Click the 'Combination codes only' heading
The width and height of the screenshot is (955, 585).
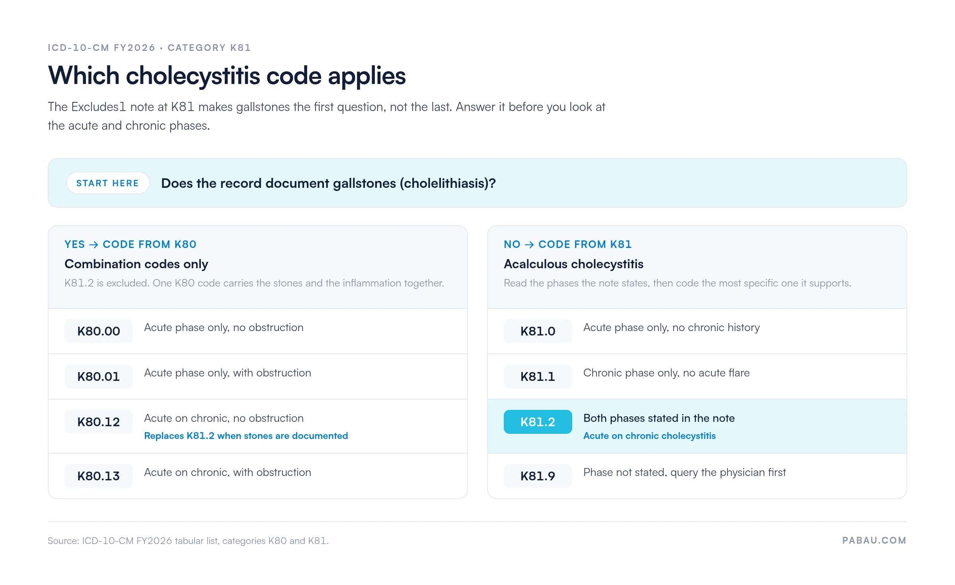[x=136, y=264]
